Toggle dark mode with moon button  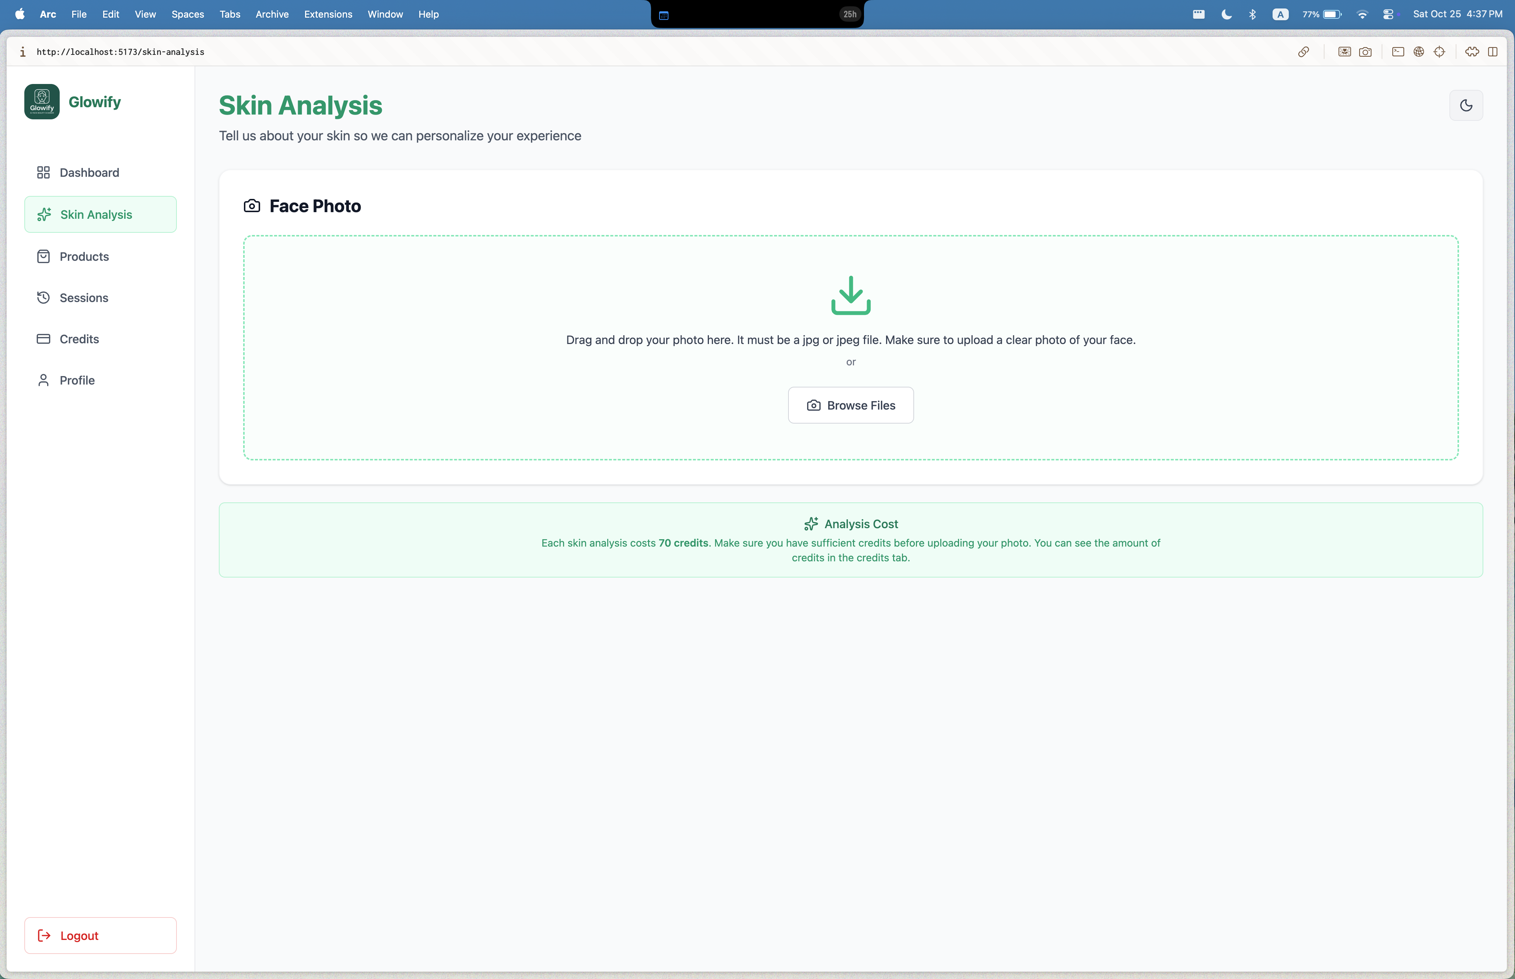coord(1465,106)
